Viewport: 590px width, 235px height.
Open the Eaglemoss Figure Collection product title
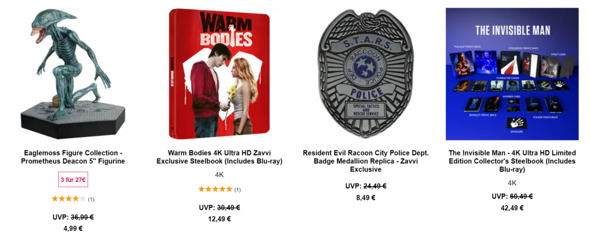click(74, 157)
